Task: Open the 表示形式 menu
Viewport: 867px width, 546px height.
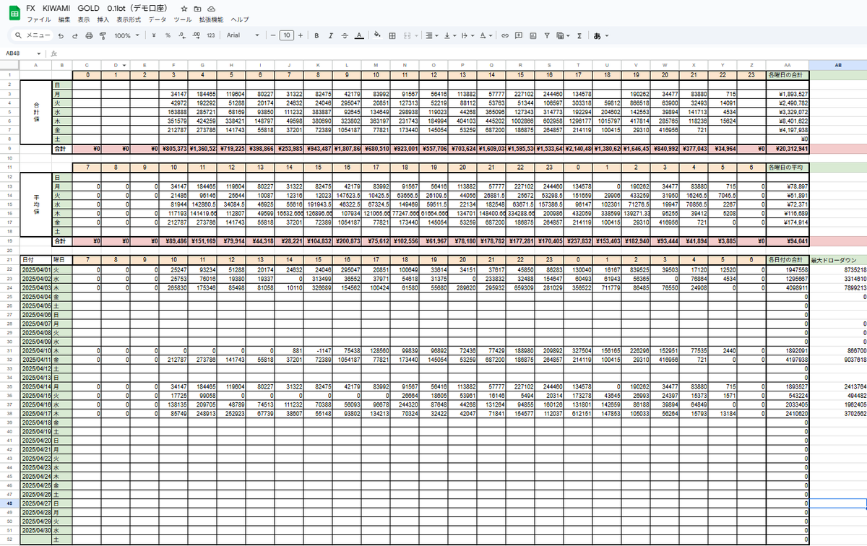Action: click(129, 19)
